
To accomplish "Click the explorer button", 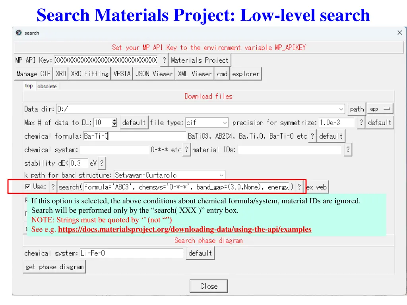I will [x=246, y=73].
